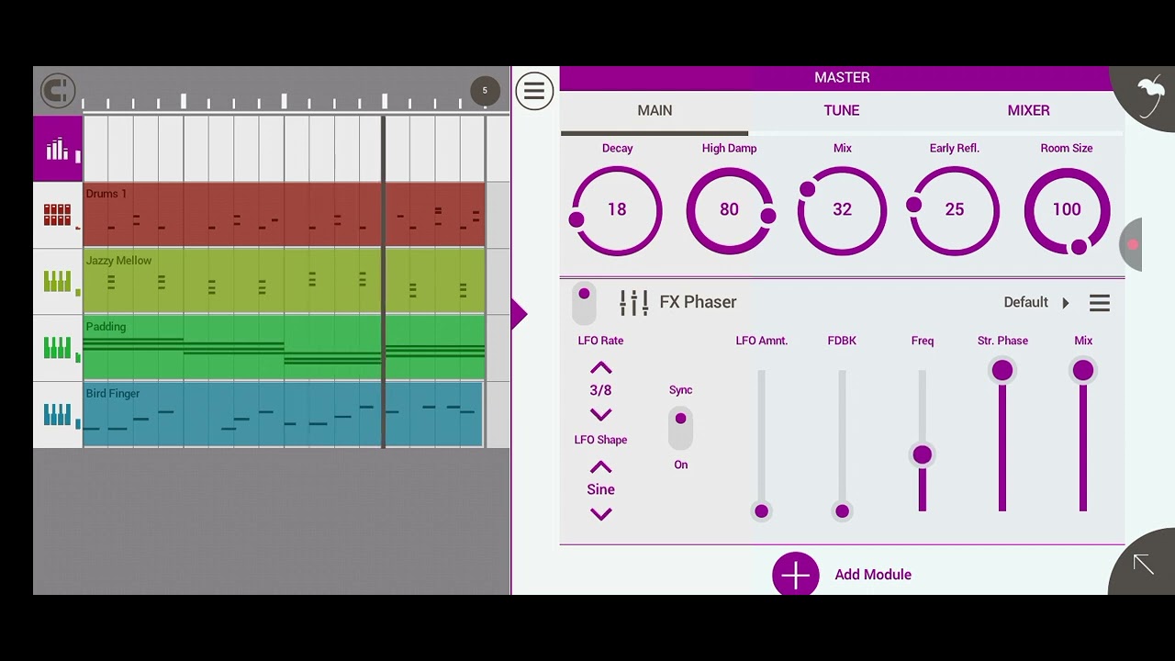Click the FX Phaser sliders icon
Screen dimensions: 1175x661
pos(633,302)
